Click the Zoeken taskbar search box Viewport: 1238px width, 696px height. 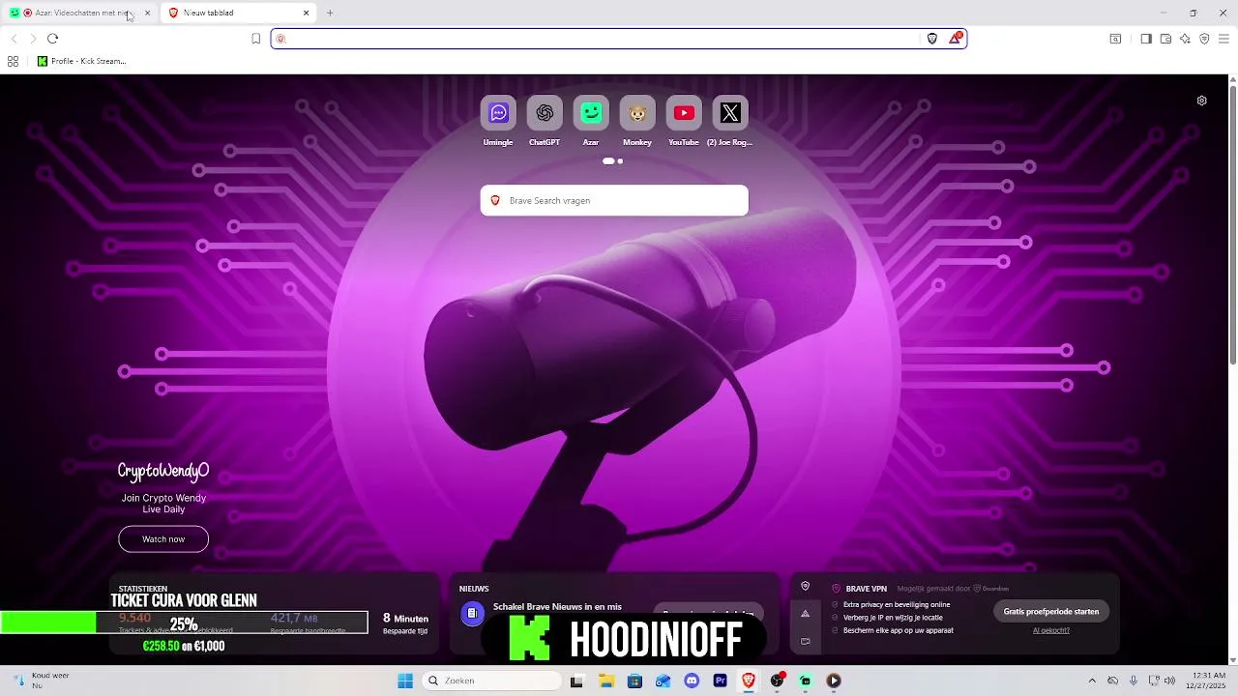point(489,681)
